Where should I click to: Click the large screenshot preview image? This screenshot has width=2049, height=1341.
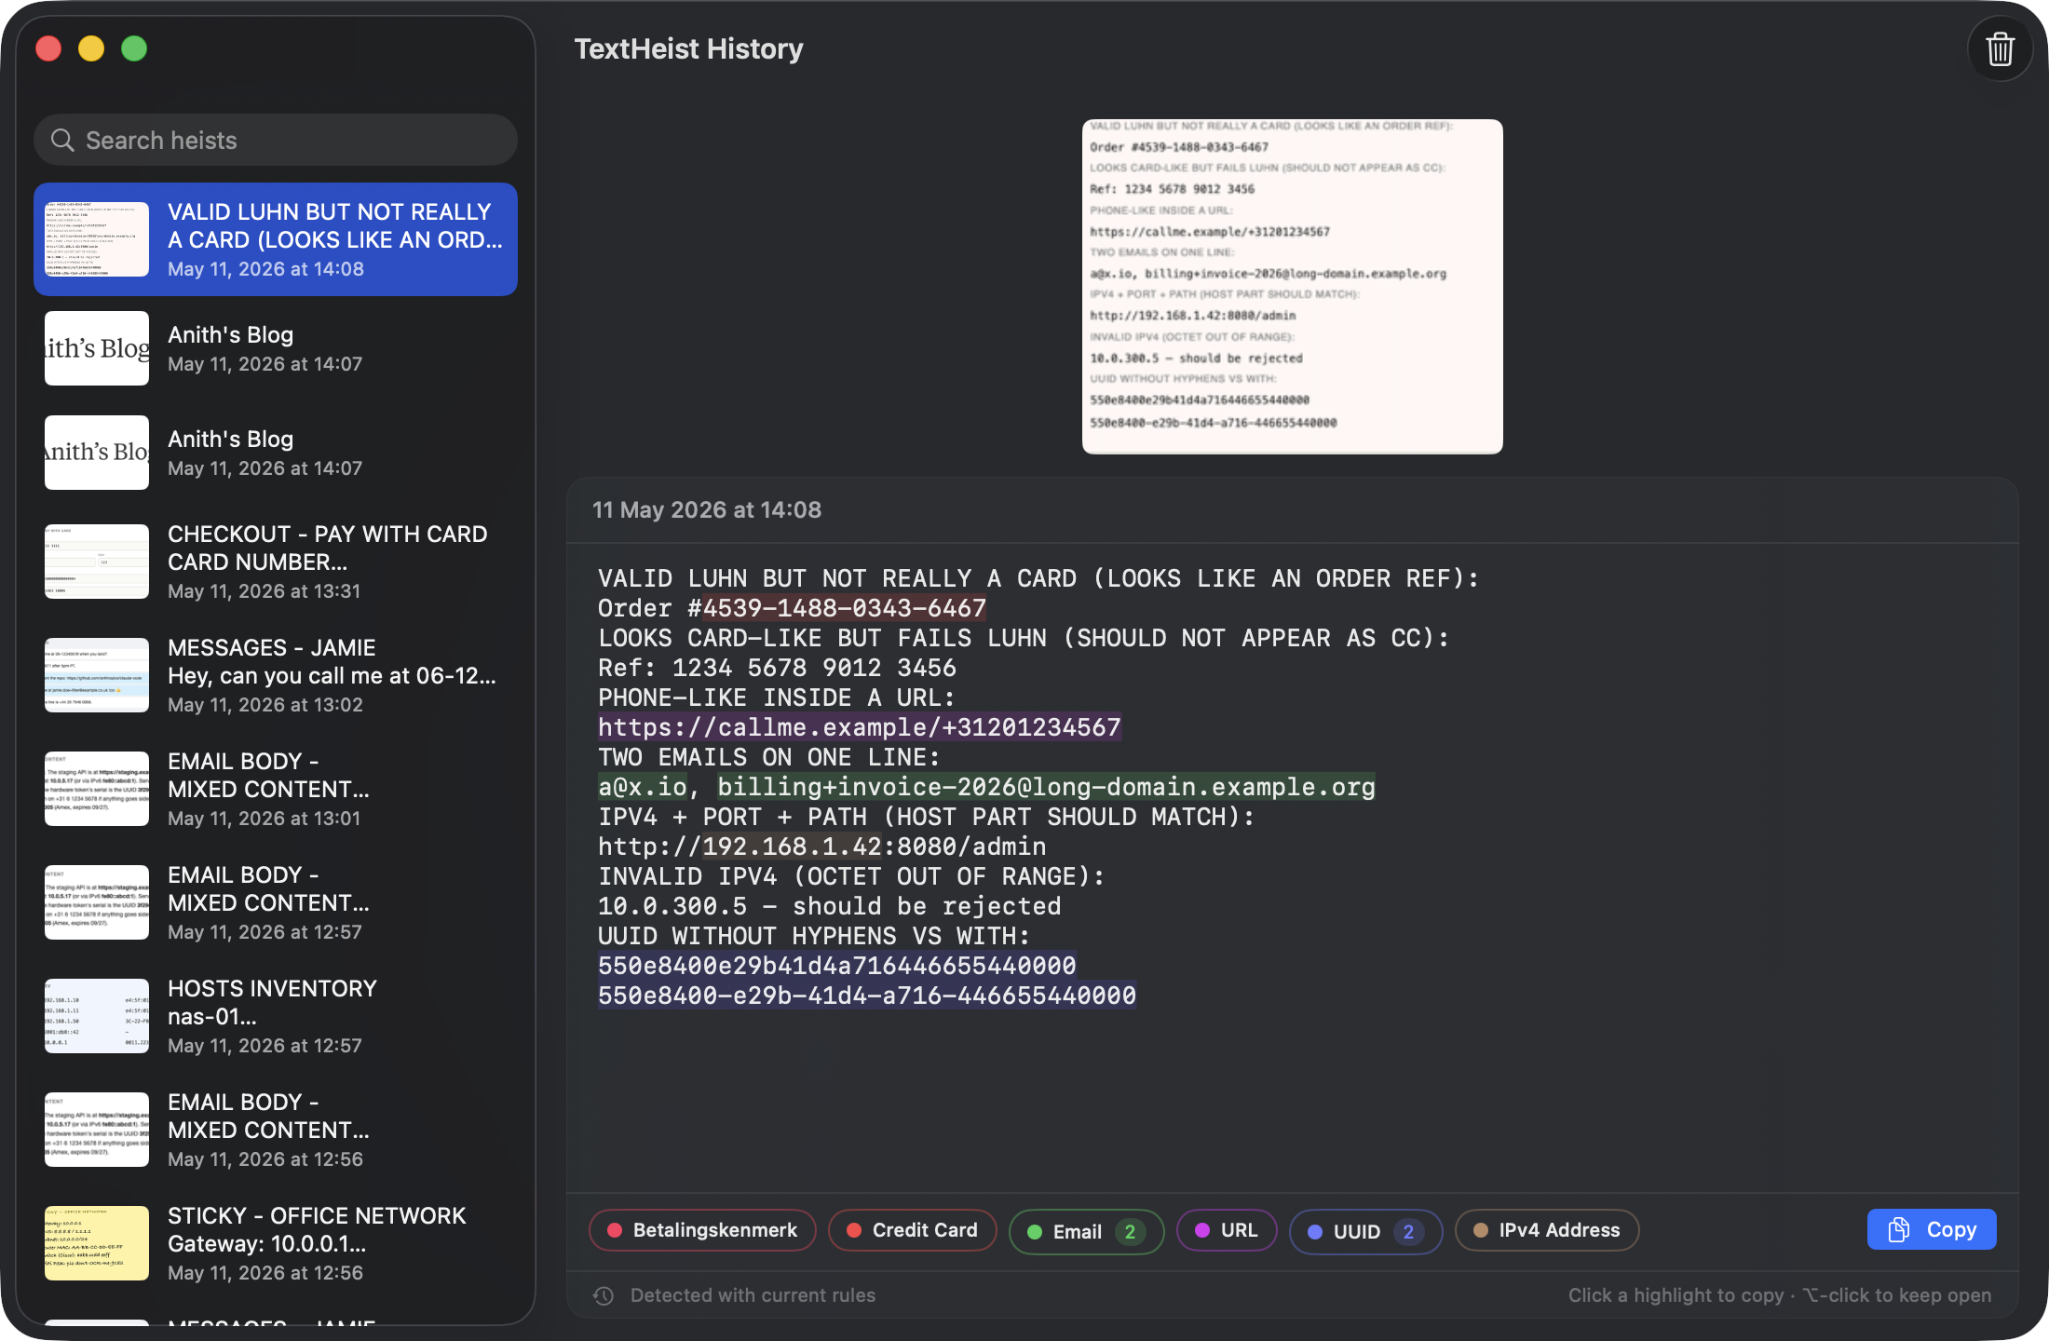[1292, 286]
